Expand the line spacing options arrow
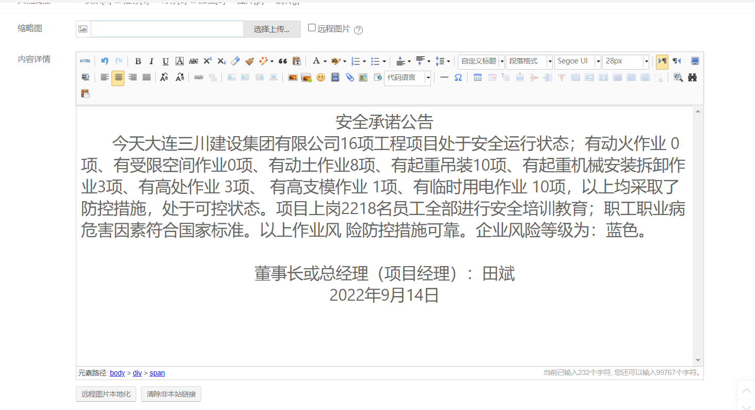The width and height of the screenshot is (755, 410). click(448, 61)
